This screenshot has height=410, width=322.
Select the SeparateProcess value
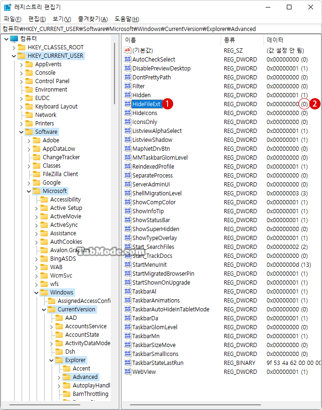pyautogui.click(x=153, y=176)
